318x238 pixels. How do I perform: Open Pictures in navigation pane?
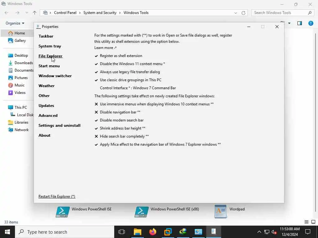click(x=18, y=78)
